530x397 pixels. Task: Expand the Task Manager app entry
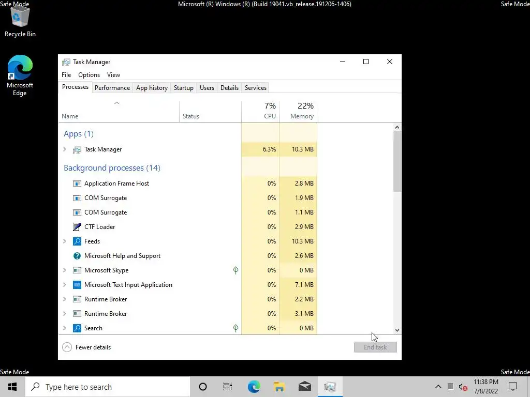tap(65, 149)
